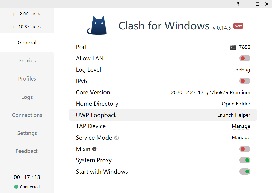Open the Log Level debug selector
The image size is (272, 193).
pyautogui.click(x=243, y=70)
